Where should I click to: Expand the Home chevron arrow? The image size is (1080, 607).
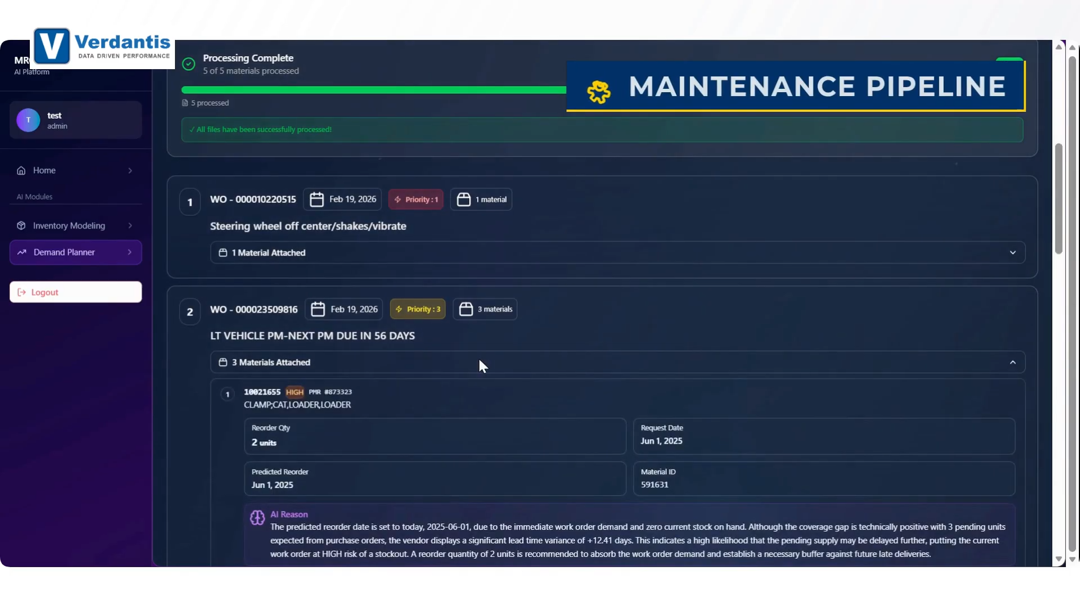pyautogui.click(x=130, y=170)
